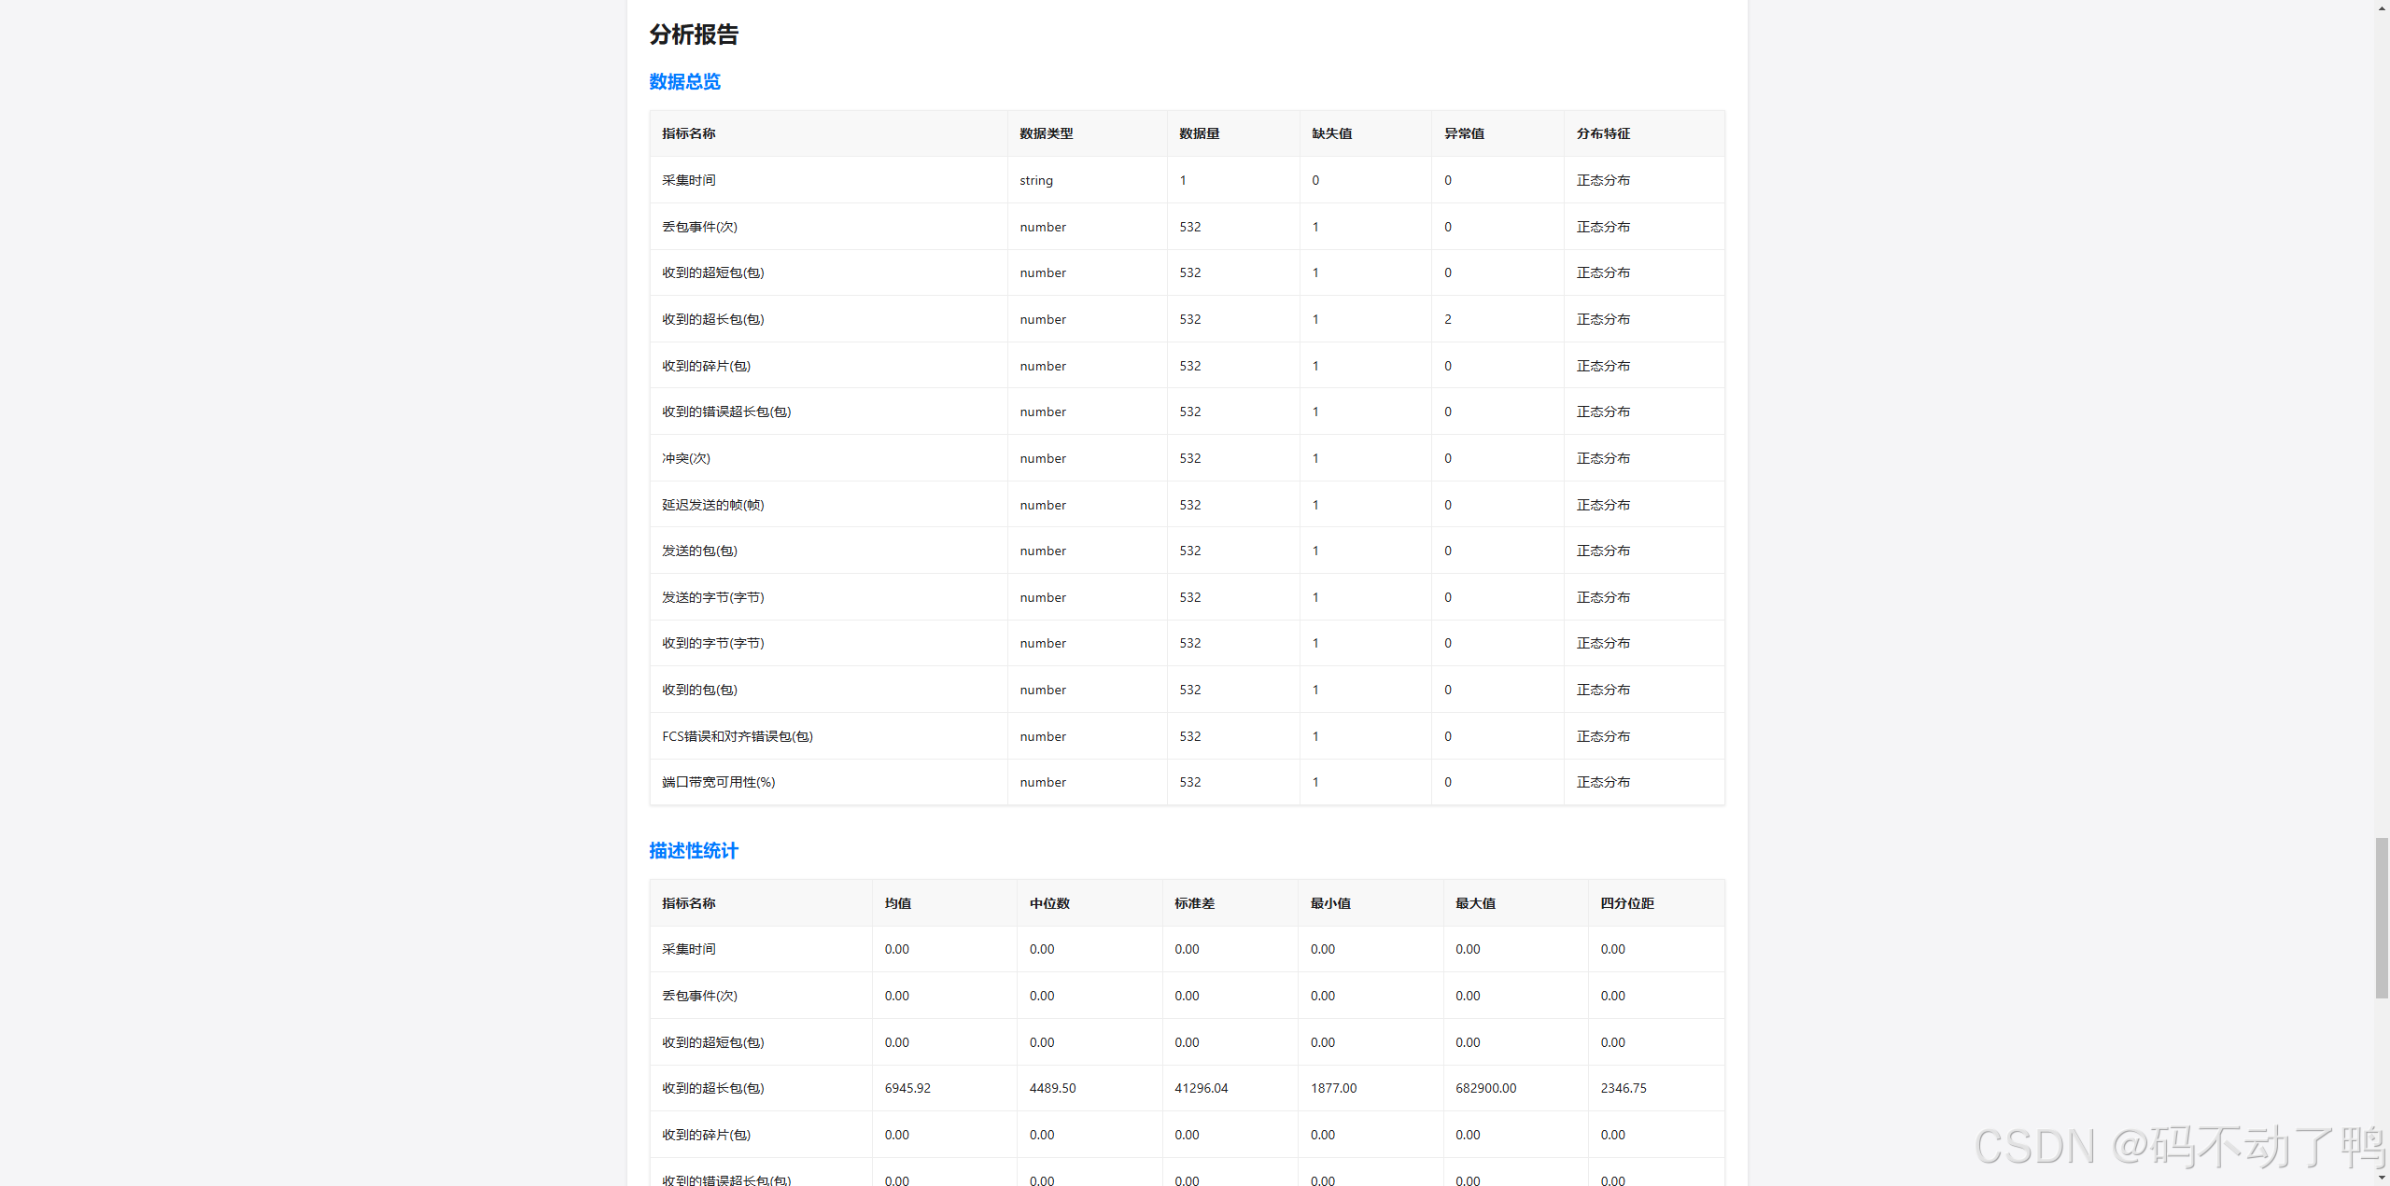Click the 分析报告 page title
Image resolution: width=2390 pixels, height=1186 pixels.
coord(694,35)
